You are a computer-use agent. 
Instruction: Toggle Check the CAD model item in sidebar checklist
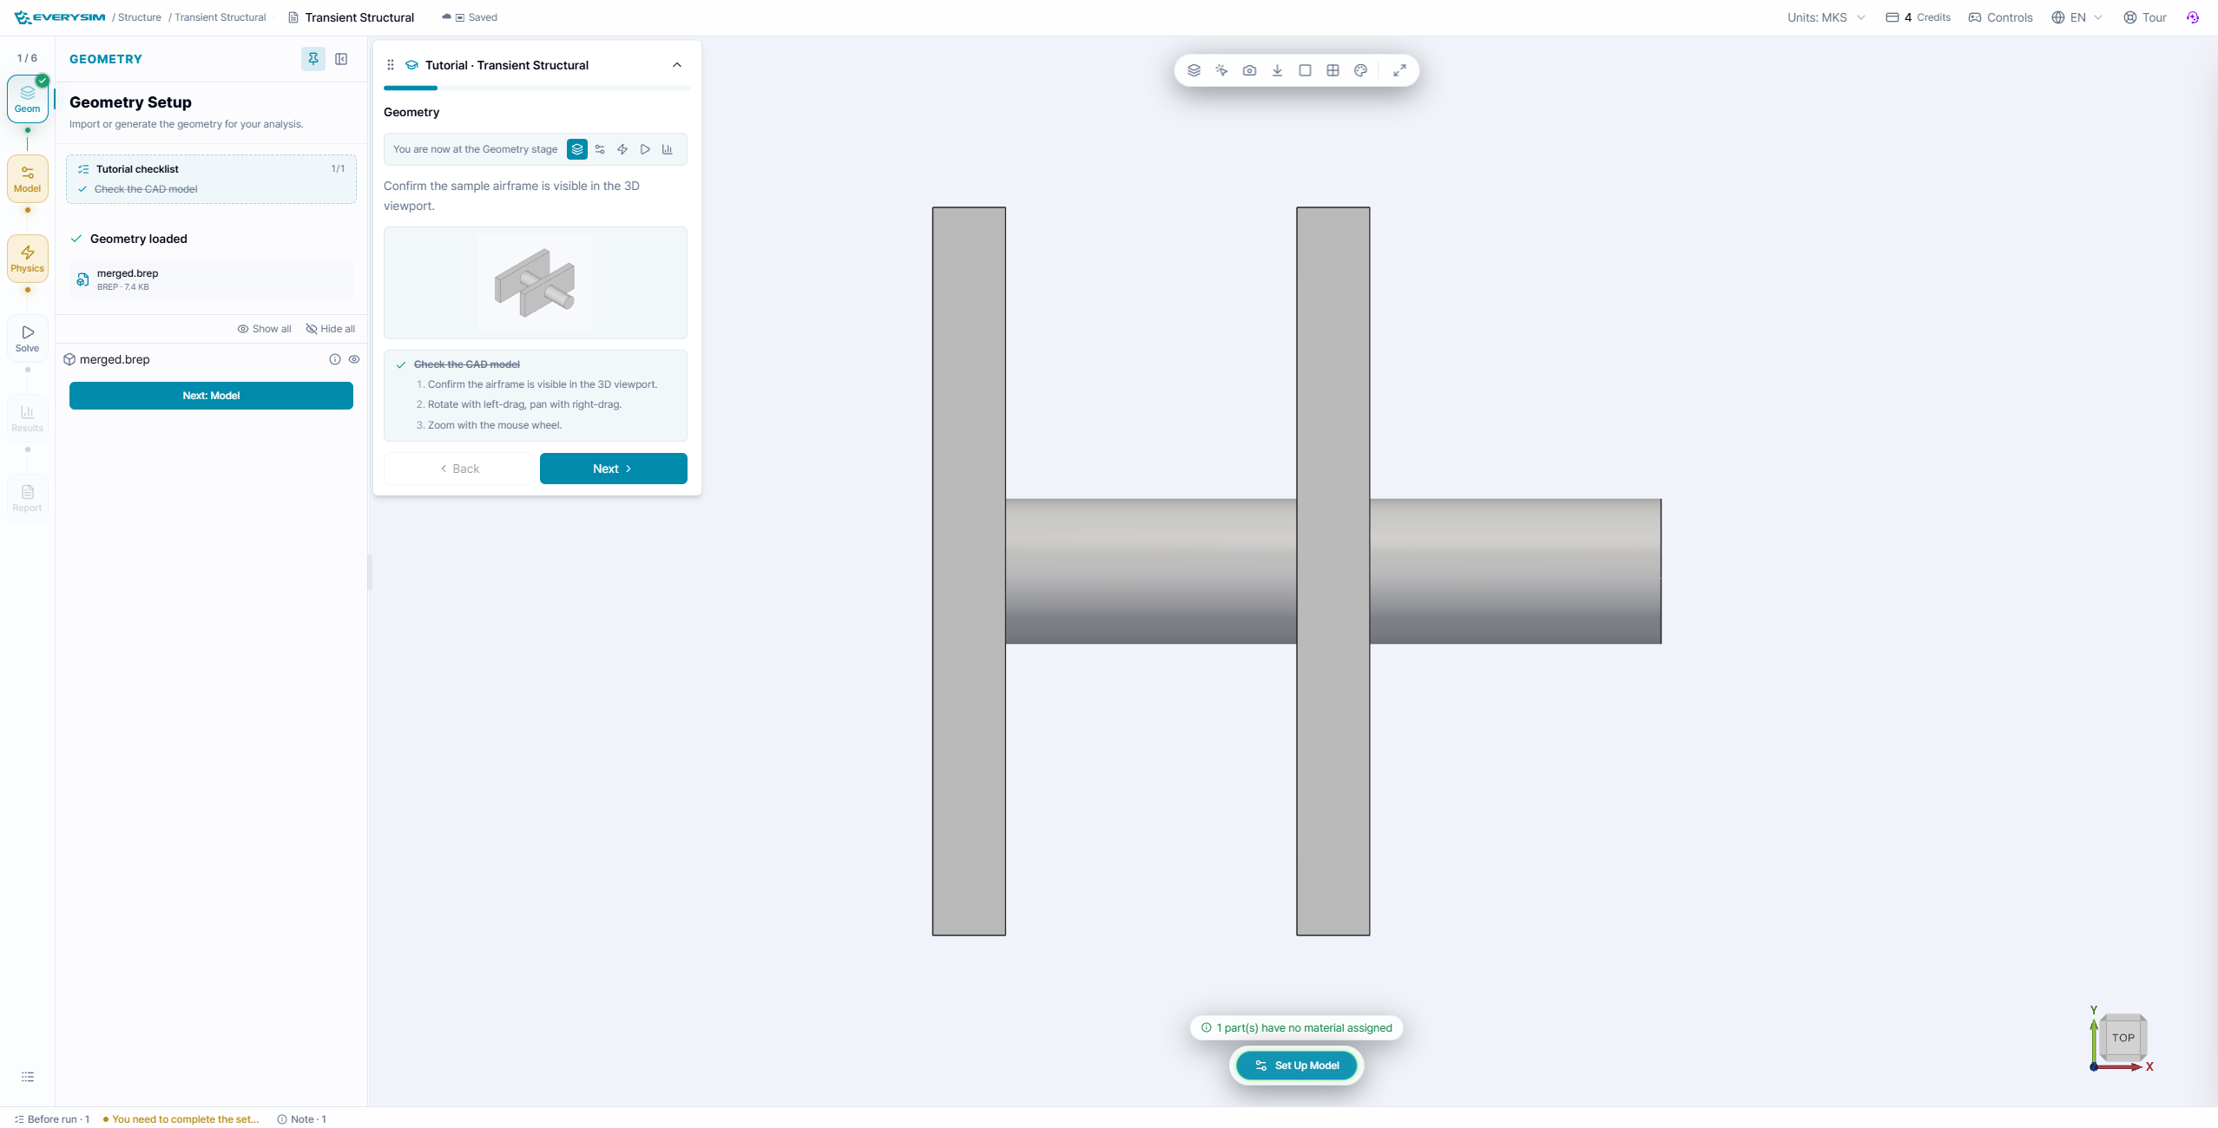[145, 189]
